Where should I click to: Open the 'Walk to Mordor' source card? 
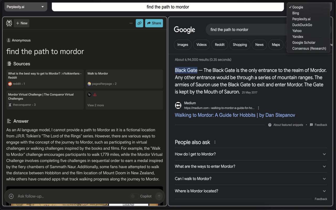tap(124, 79)
